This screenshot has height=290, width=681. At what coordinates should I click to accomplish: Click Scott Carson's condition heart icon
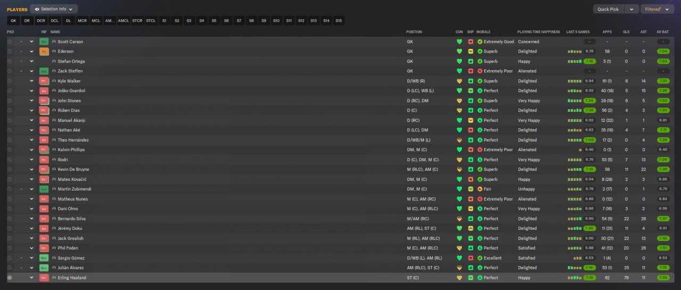(x=460, y=42)
